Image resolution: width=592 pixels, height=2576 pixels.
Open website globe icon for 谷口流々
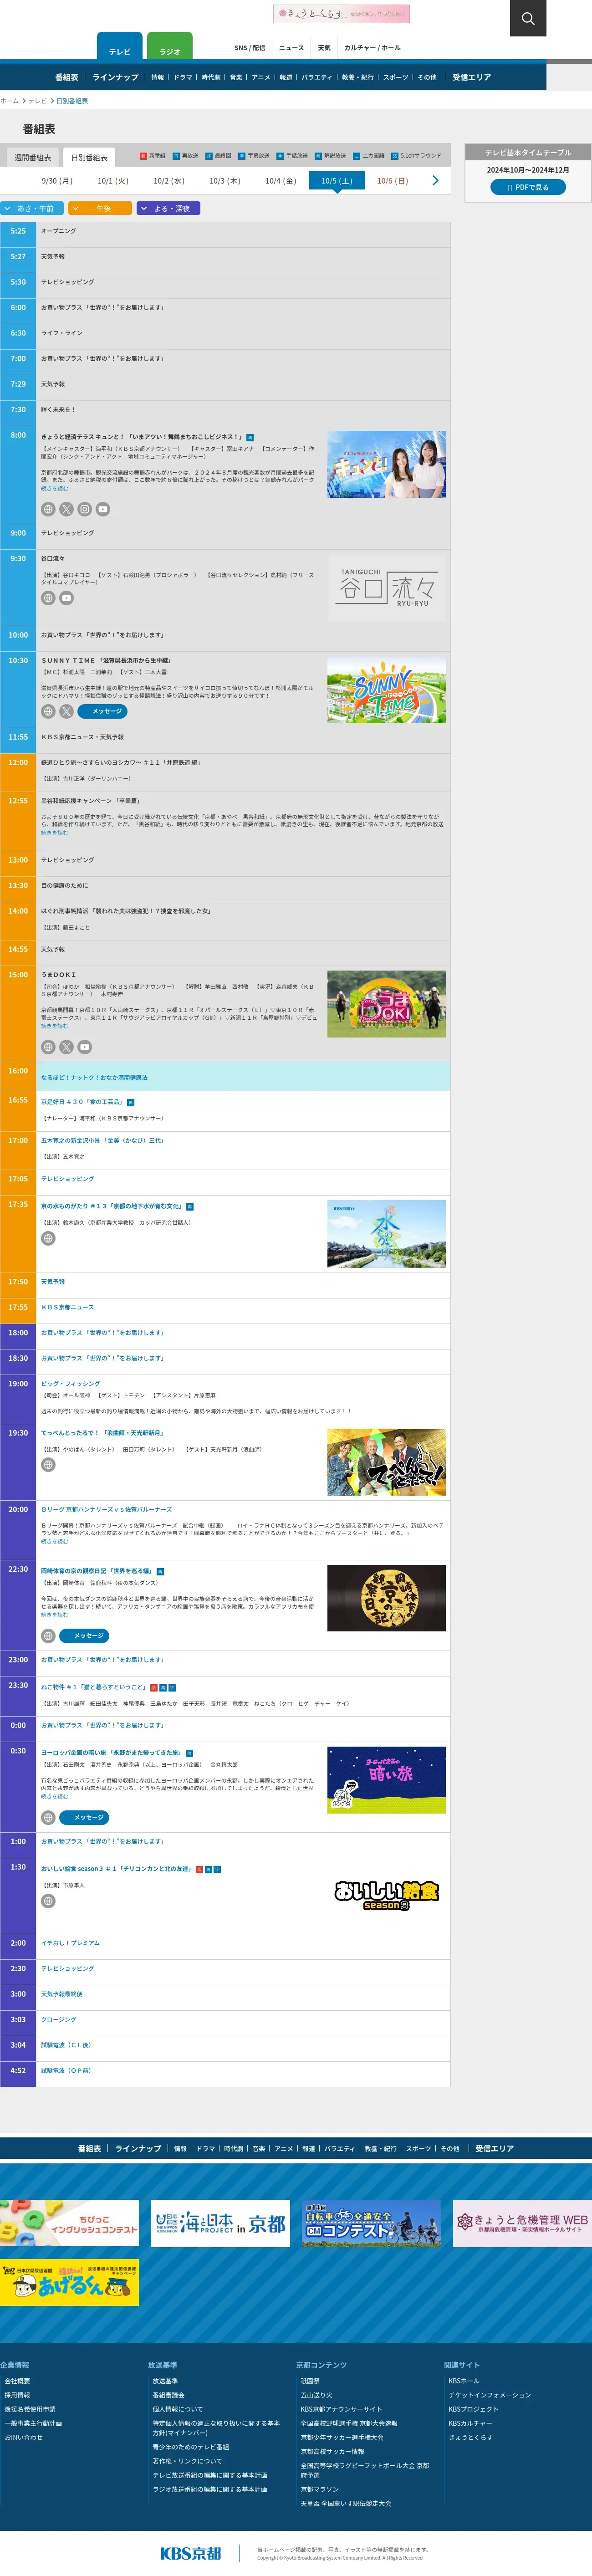[x=48, y=598]
